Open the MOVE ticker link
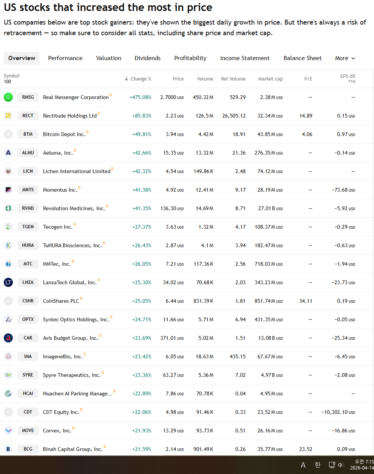Viewport: 374px width, 474px height. pos(28,431)
